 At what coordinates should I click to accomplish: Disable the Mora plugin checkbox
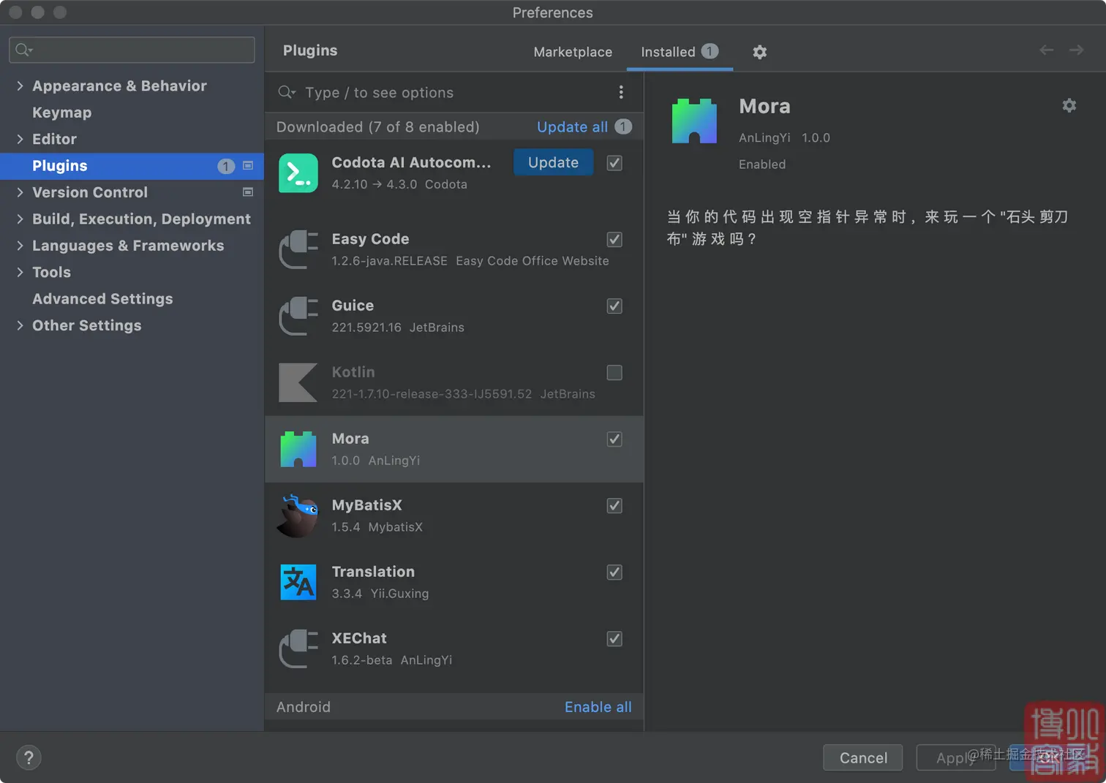click(614, 439)
